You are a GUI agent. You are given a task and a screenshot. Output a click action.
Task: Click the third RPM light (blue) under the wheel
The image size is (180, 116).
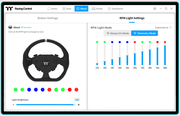click(x=29, y=90)
